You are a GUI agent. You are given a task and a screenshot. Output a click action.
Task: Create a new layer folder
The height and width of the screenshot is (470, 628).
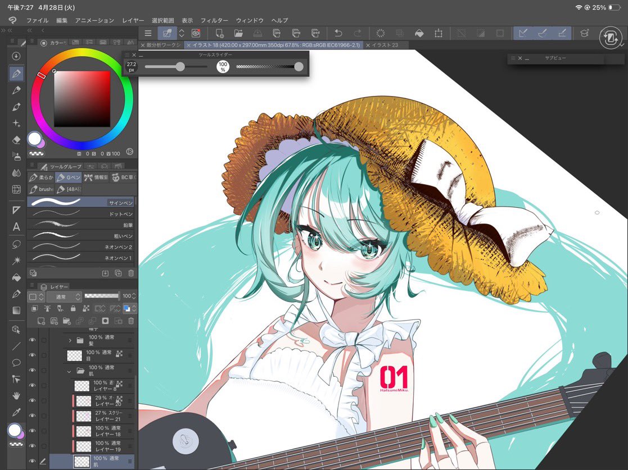(x=66, y=321)
